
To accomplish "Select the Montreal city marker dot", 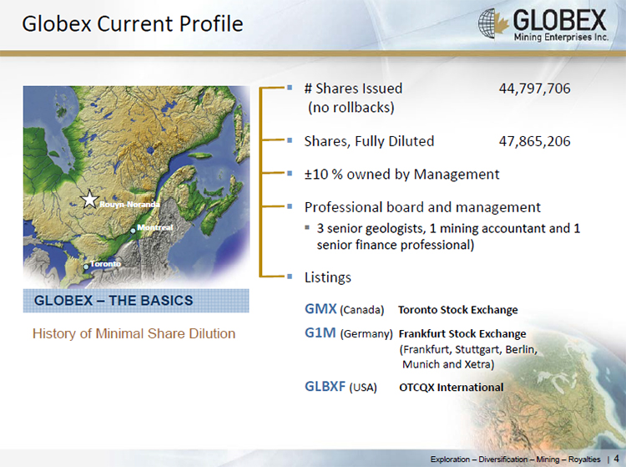I will tap(133, 231).
